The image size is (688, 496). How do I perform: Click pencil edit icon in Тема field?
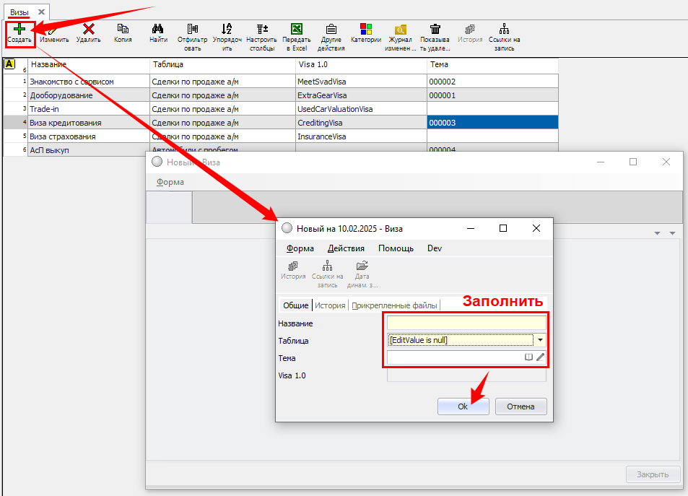(x=540, y=357)
